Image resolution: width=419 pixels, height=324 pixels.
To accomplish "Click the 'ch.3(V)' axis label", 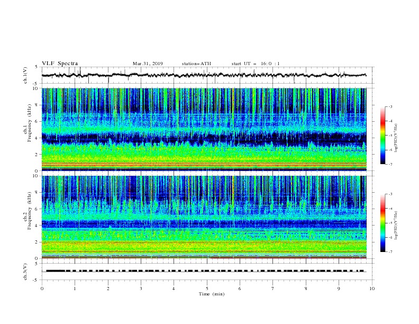I will click(25, 272).
